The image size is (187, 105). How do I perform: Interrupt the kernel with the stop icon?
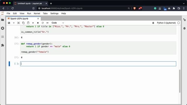38,23
